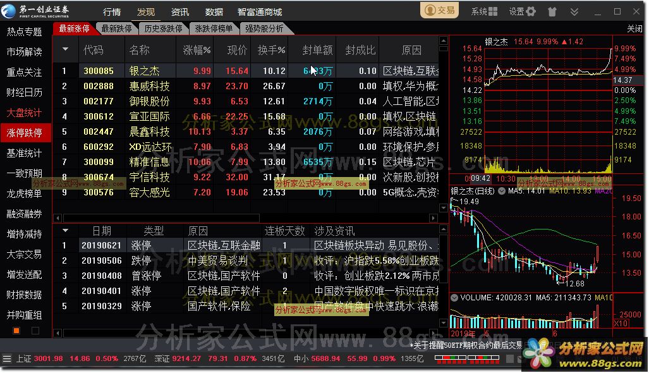
Task: Open the 智富通商城 menu
Action: point(260,12)
